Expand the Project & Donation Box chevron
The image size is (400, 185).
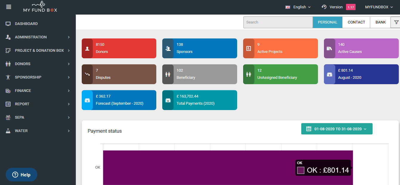pos(69,51)
